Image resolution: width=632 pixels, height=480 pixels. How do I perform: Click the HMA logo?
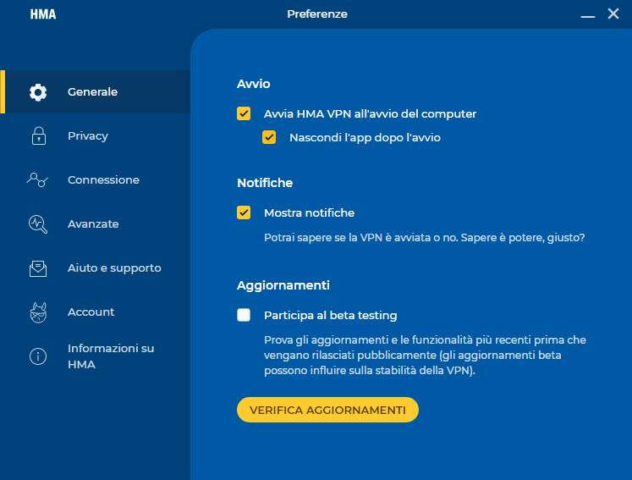click(43, 14)
